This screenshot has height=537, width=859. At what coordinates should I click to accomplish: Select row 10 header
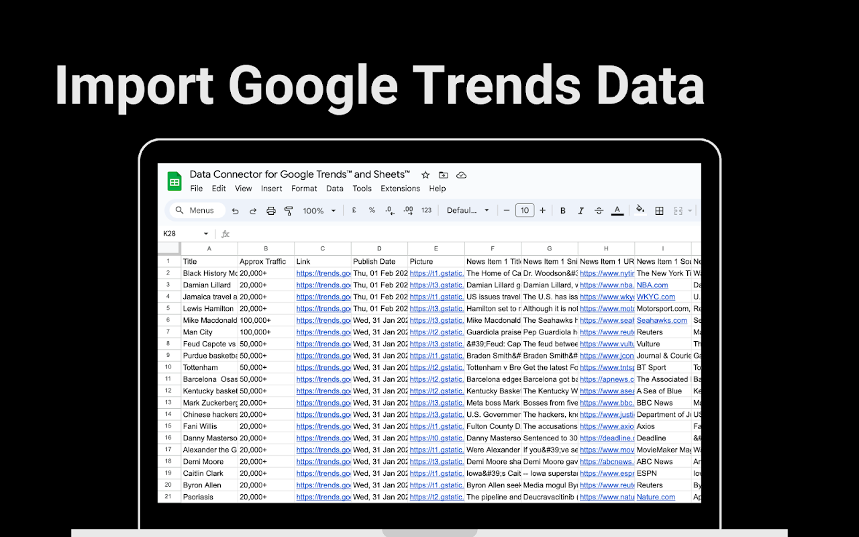(169, 367)
